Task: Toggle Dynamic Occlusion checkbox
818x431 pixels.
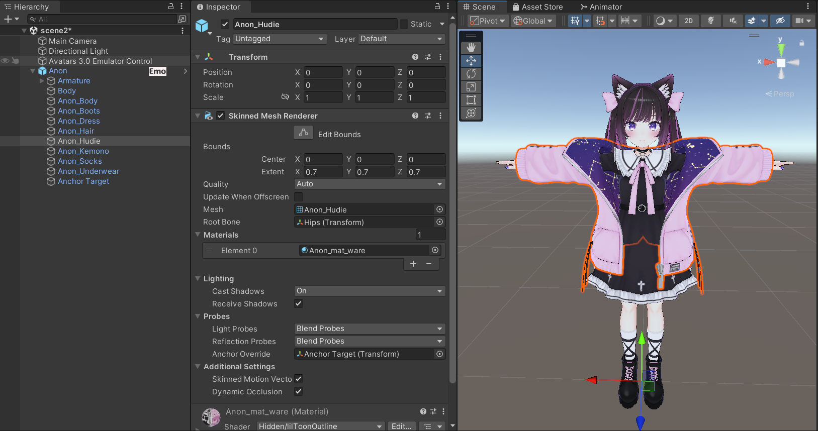Action: (x=299, y=391)
